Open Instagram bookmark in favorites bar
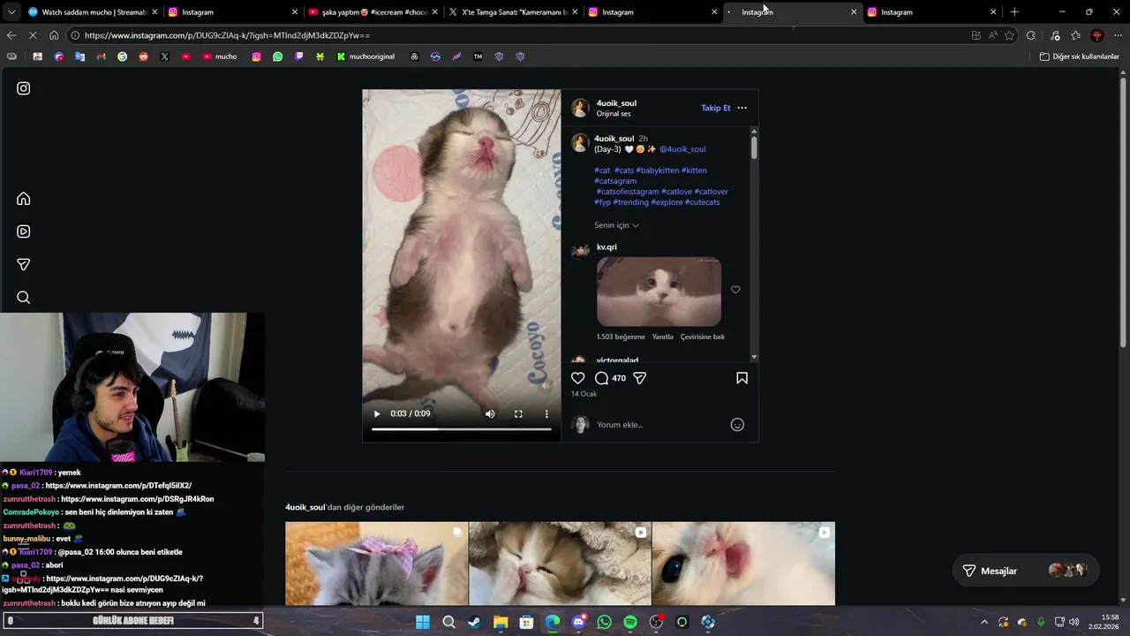This screenshot has width=1130, height=636. (257, 57)
